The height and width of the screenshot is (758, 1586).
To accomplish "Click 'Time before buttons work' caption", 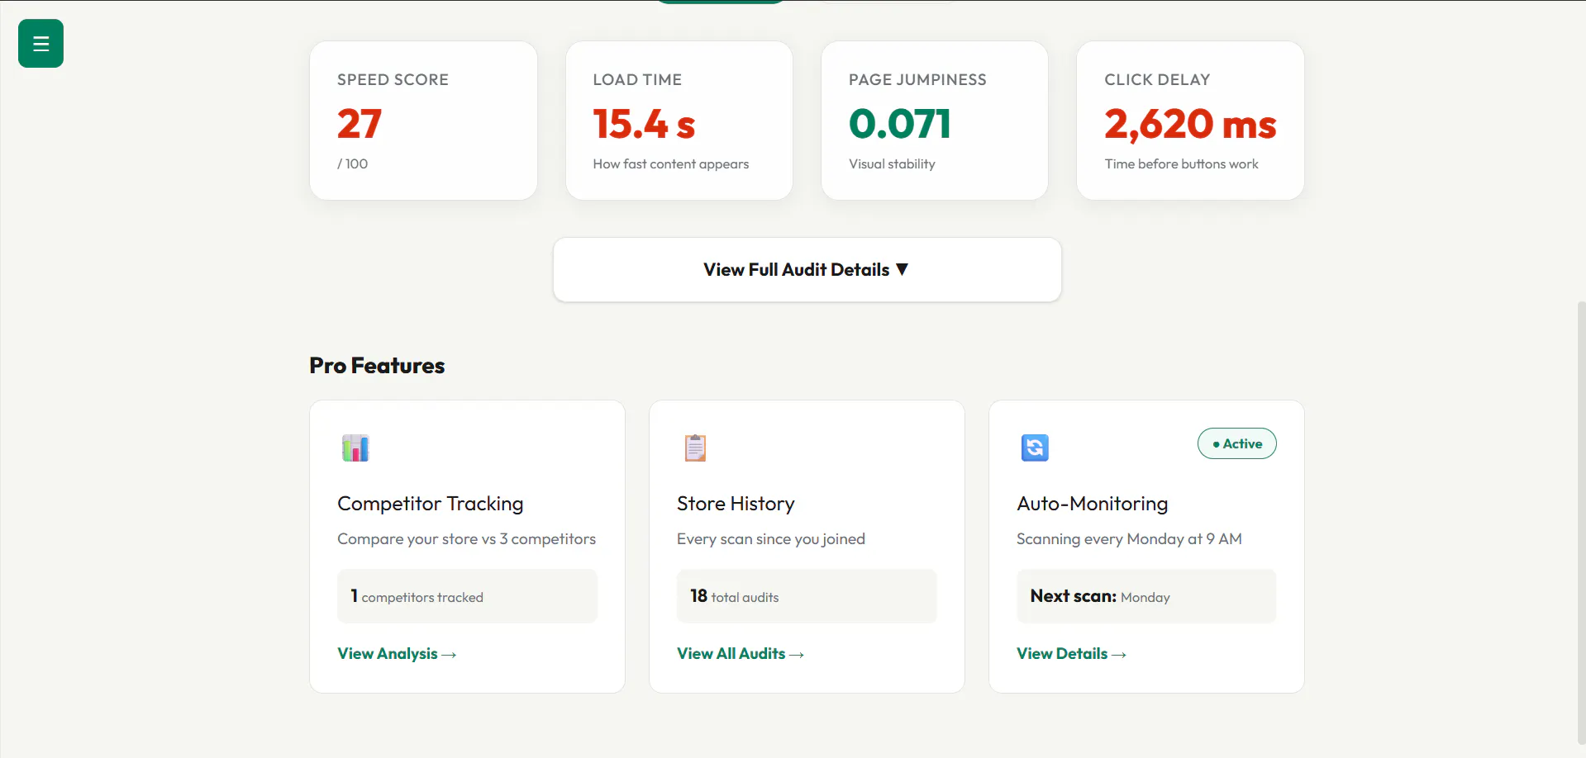I will pos(1181,164).
